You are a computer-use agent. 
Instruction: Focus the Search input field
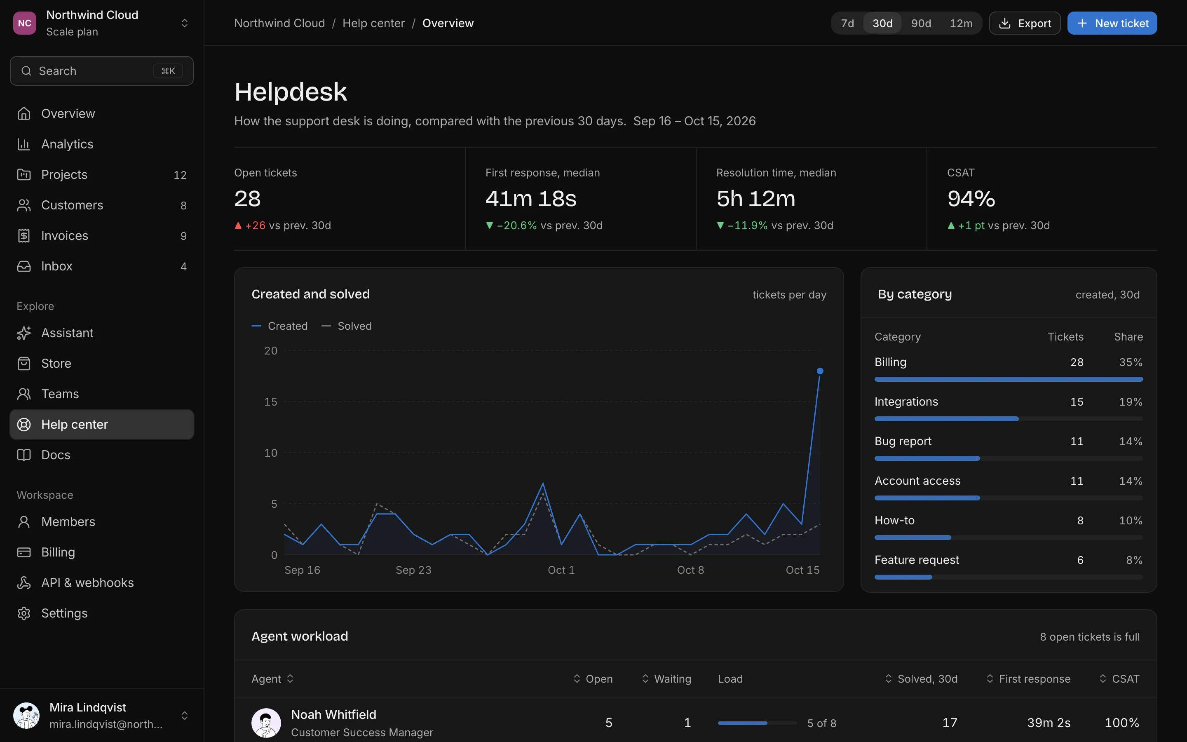(101, 70)
